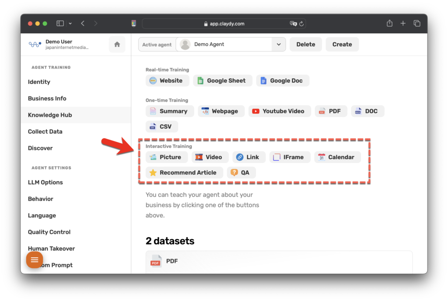Screen dimensions: 448x301
Task: Open Human Takeover settings
Action: click(x=51, y=248)
